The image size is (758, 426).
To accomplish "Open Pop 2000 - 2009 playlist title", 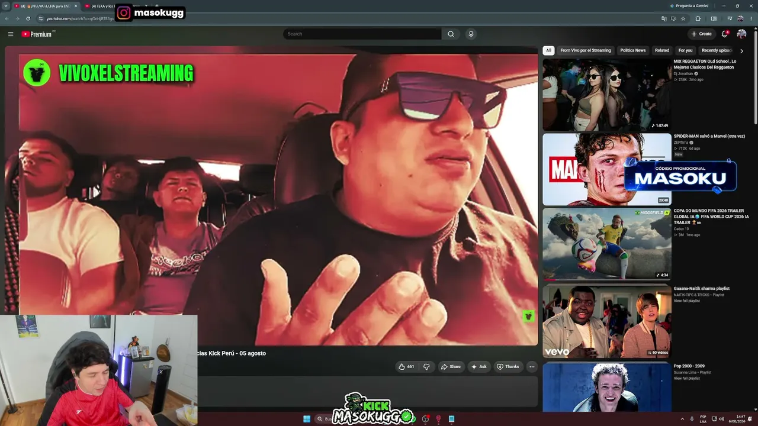I will 689,366.
